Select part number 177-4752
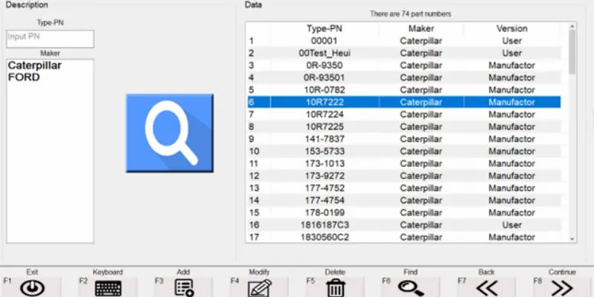The height and width of the screenshot is (297, 594). pos(404,188)
